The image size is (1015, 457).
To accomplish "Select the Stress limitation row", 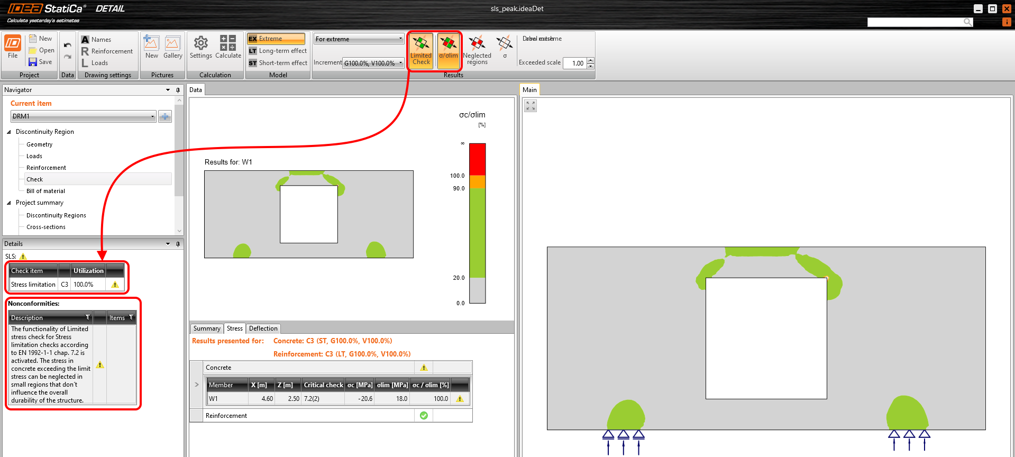I will click(x=67, y=285).
